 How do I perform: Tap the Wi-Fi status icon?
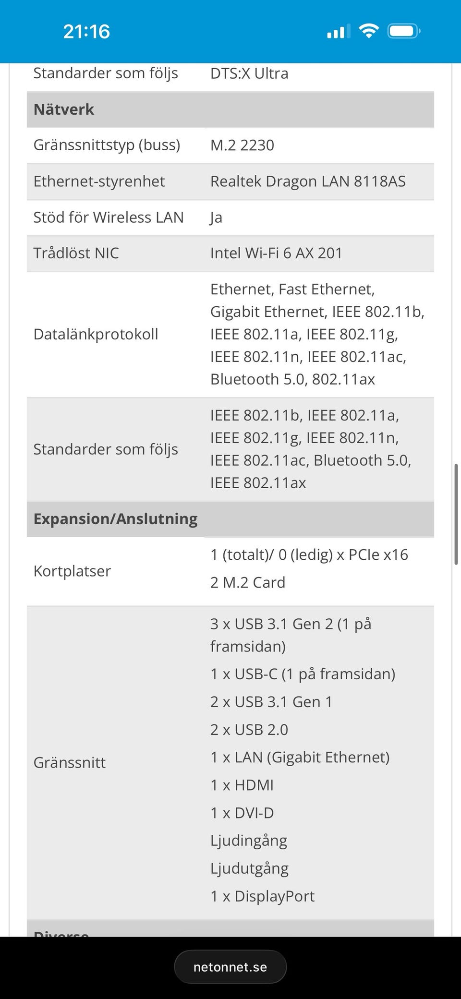click(x=369, y=32)
